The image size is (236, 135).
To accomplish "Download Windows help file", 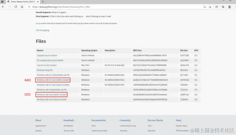I will point(45,70).
